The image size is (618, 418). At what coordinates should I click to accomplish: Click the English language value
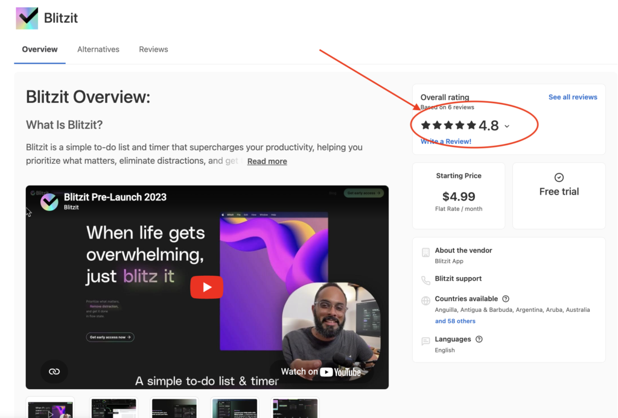tap(445, 350)
